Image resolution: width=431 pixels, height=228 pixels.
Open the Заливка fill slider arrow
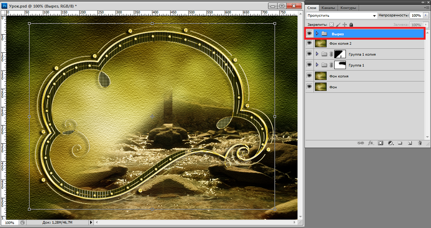tap(426, 25)
